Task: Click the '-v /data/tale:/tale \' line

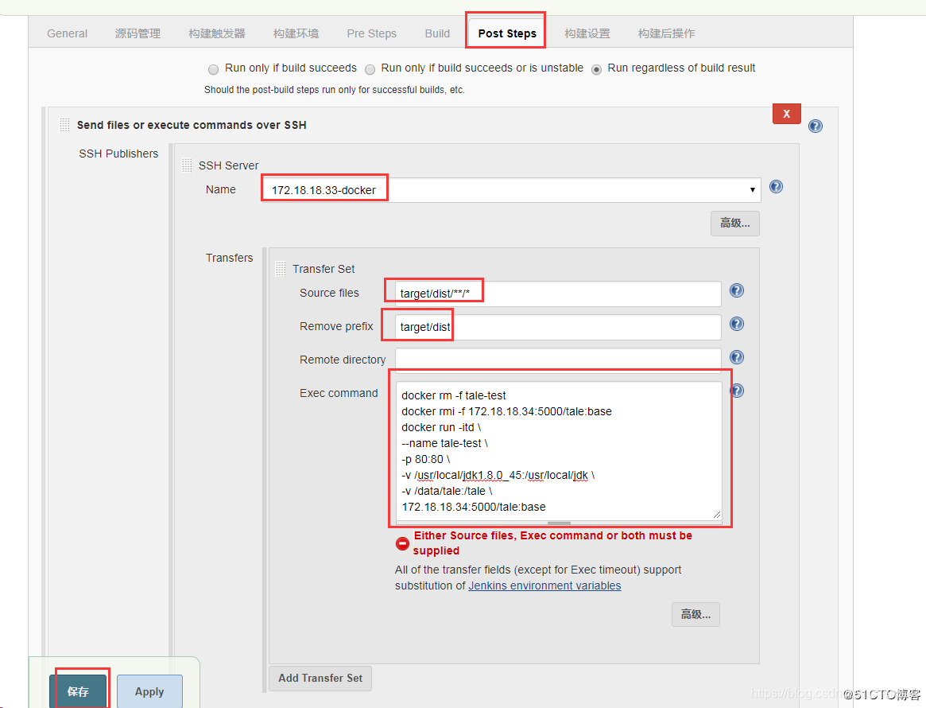Action: coord(447,491)
